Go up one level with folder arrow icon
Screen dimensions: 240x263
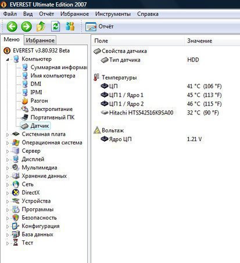(x=41, y=27)
